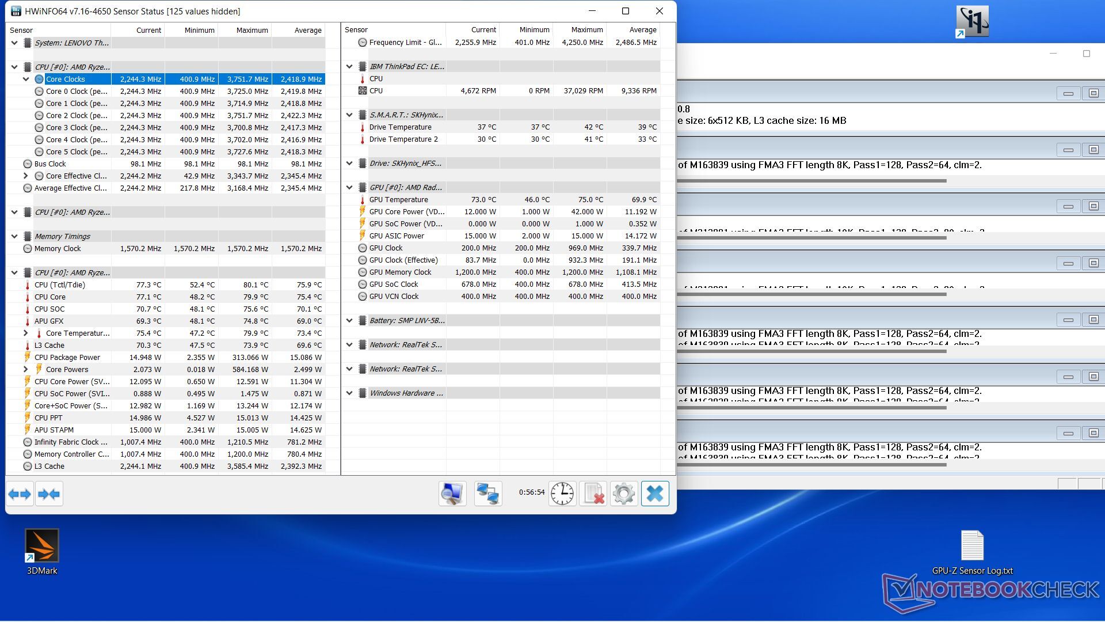Viewport: 1105px width, 622px height.
Task: Click the blue X close sensors button
Action: (x=655, y=494)
